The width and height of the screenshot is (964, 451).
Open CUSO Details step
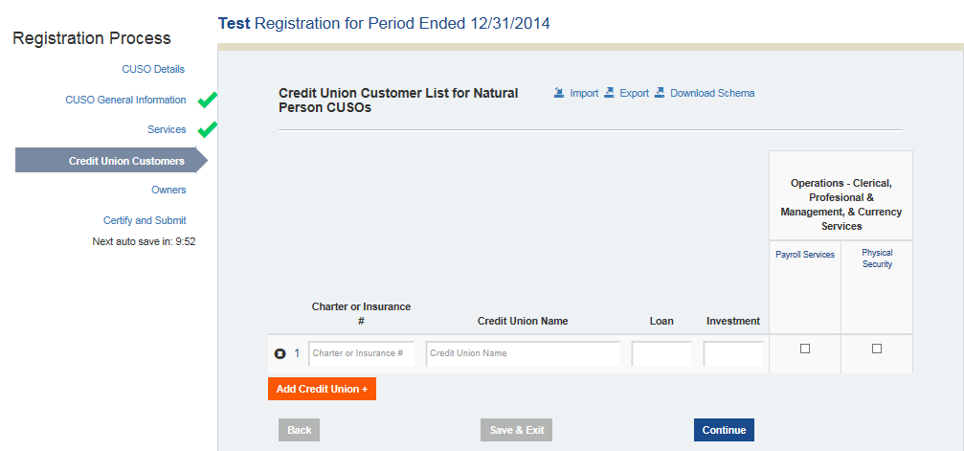point(153,69)
